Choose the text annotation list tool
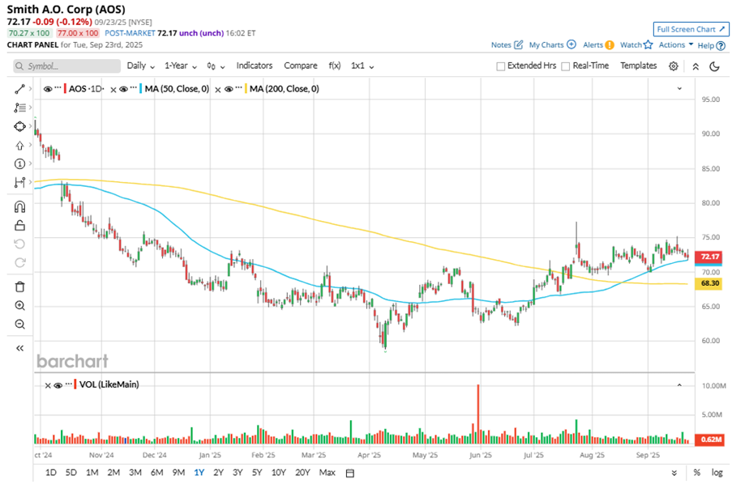 point(19,108)
